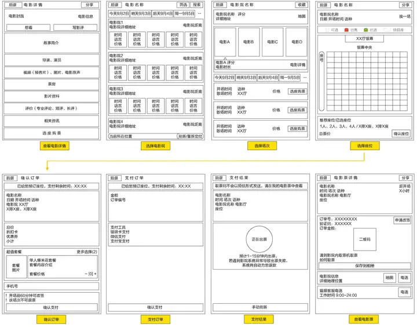Open the 导演、演员 section
Screen dimensions: 417x327
tap(52, 60)
